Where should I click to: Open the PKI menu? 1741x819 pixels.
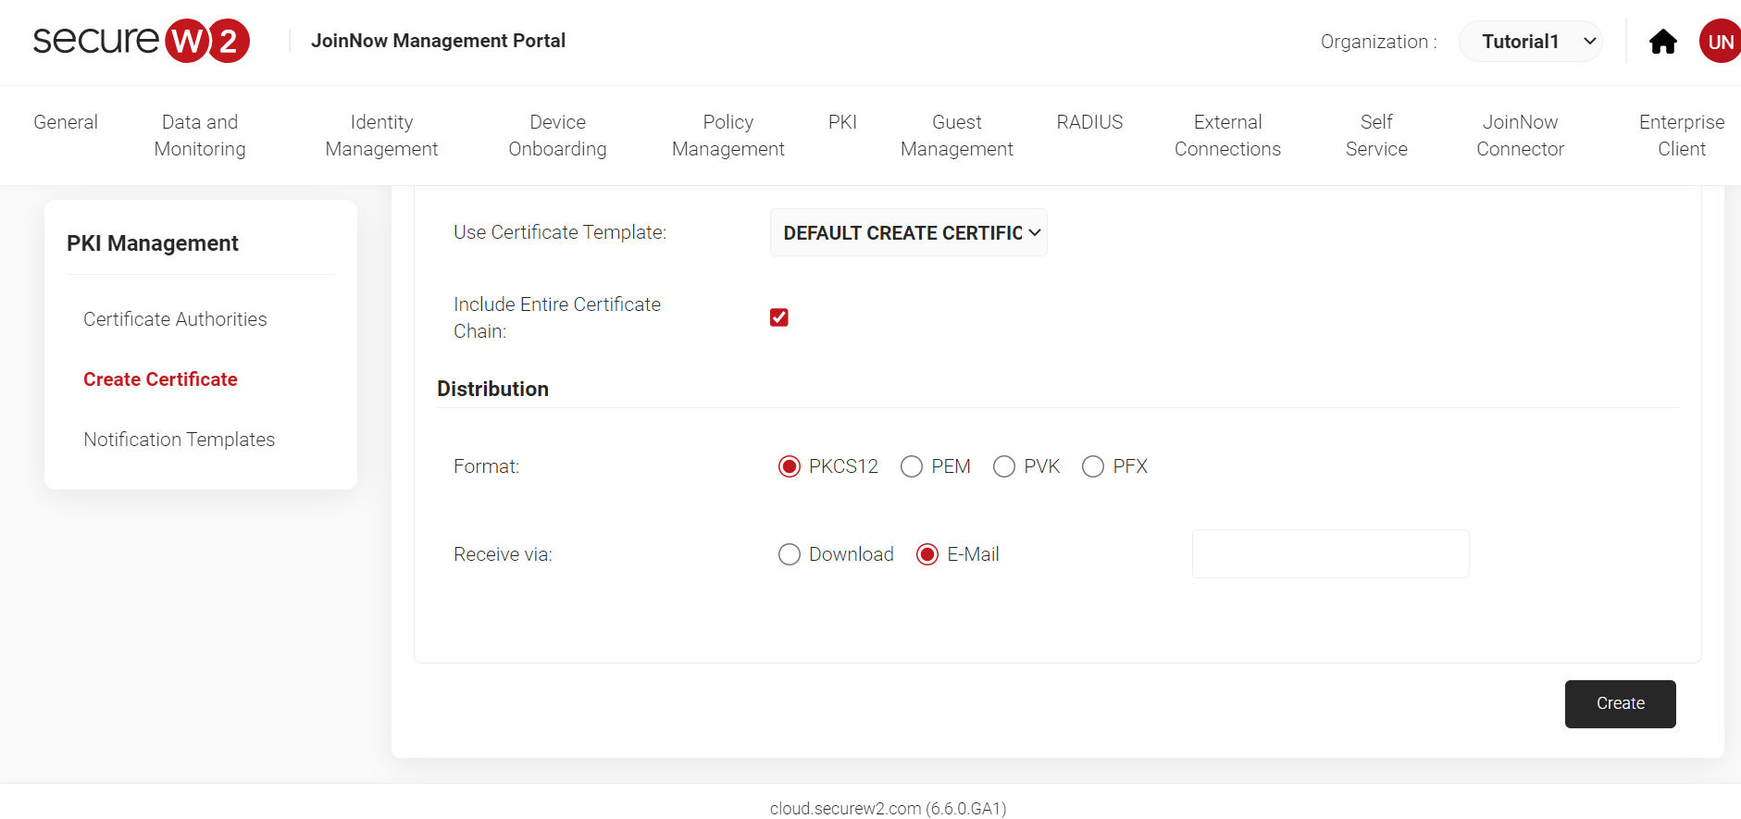[842, 122]
